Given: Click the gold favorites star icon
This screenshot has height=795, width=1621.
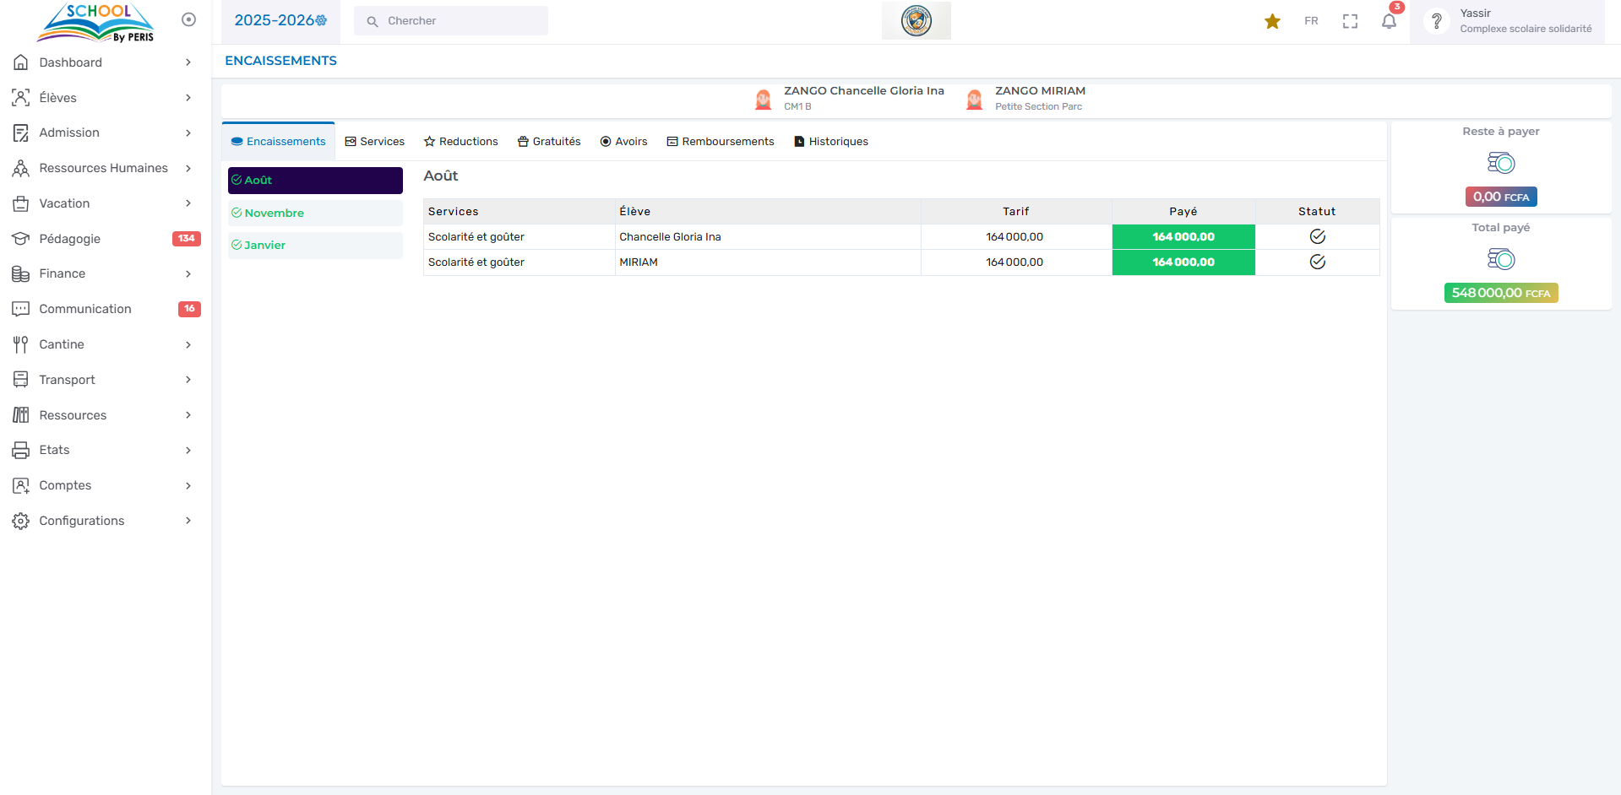Looking at the screenshot, I should (x=1272, y=21).
